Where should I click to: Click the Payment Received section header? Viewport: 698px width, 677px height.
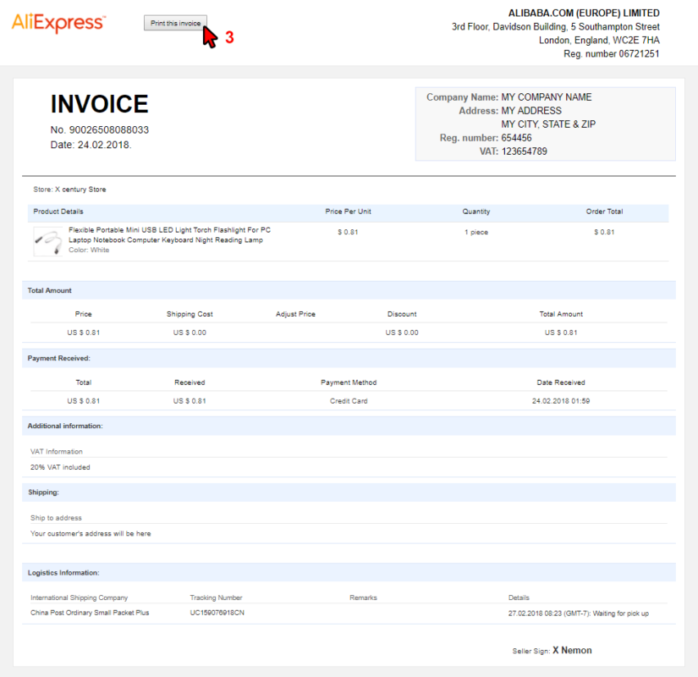(349, 358)
